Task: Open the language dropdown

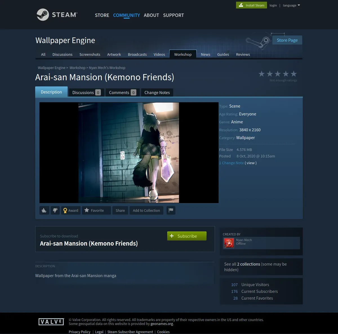Action: tap(292, 5)
